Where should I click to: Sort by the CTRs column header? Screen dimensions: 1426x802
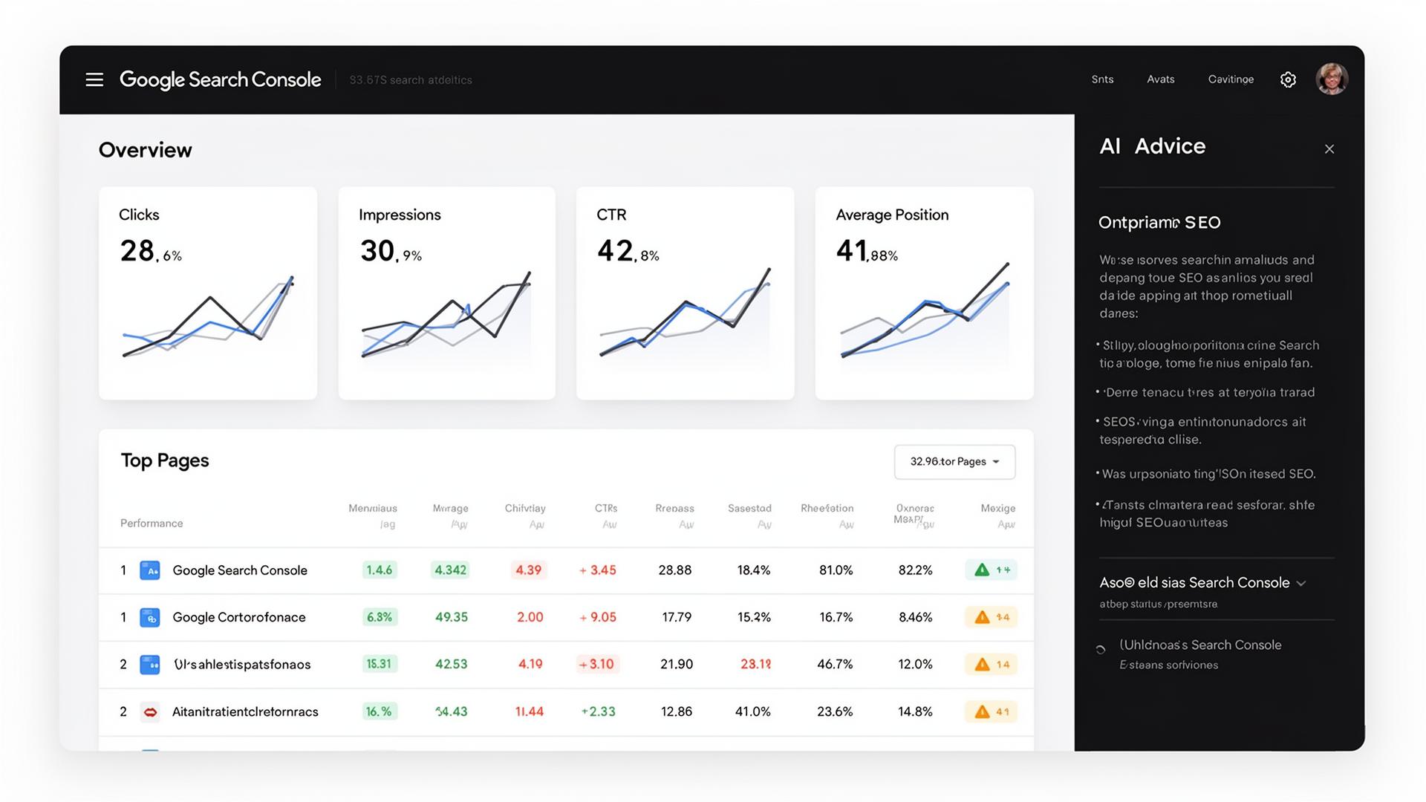click(x=606, y=509)
